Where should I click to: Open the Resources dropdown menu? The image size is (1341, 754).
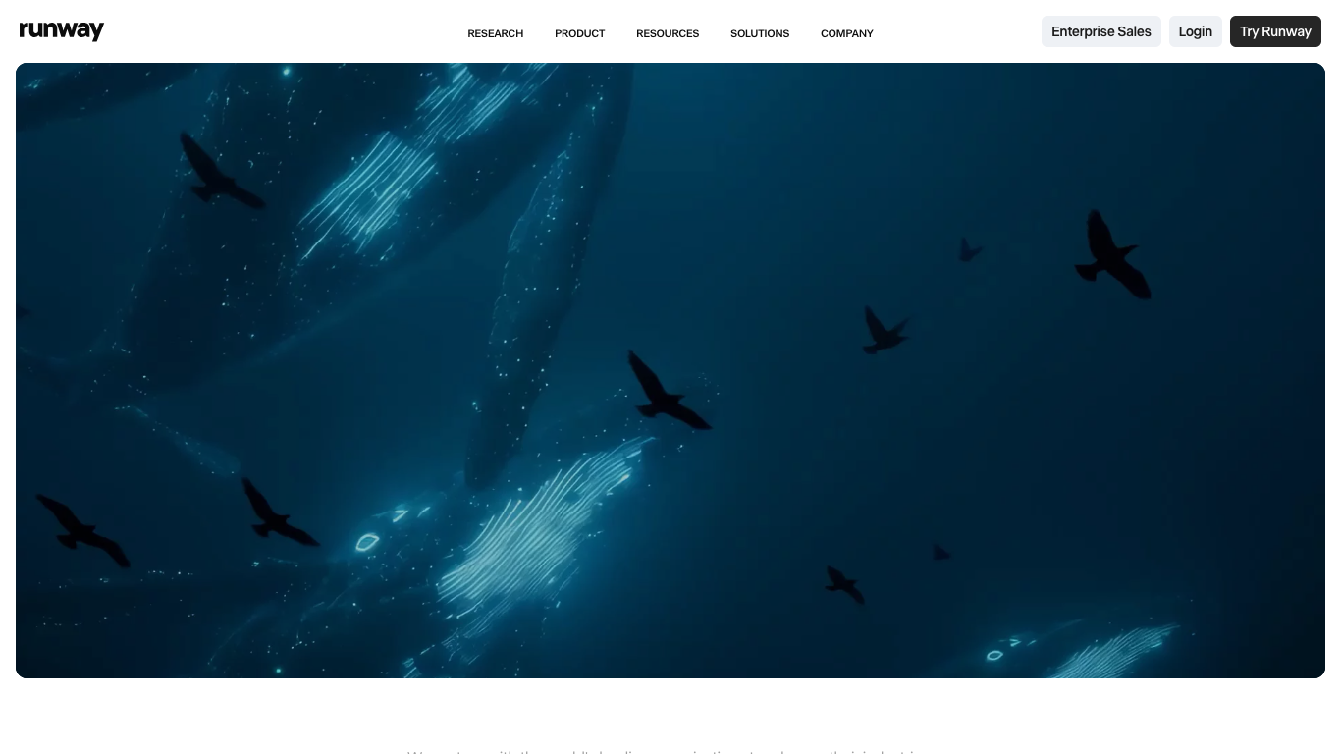[668, 33]
